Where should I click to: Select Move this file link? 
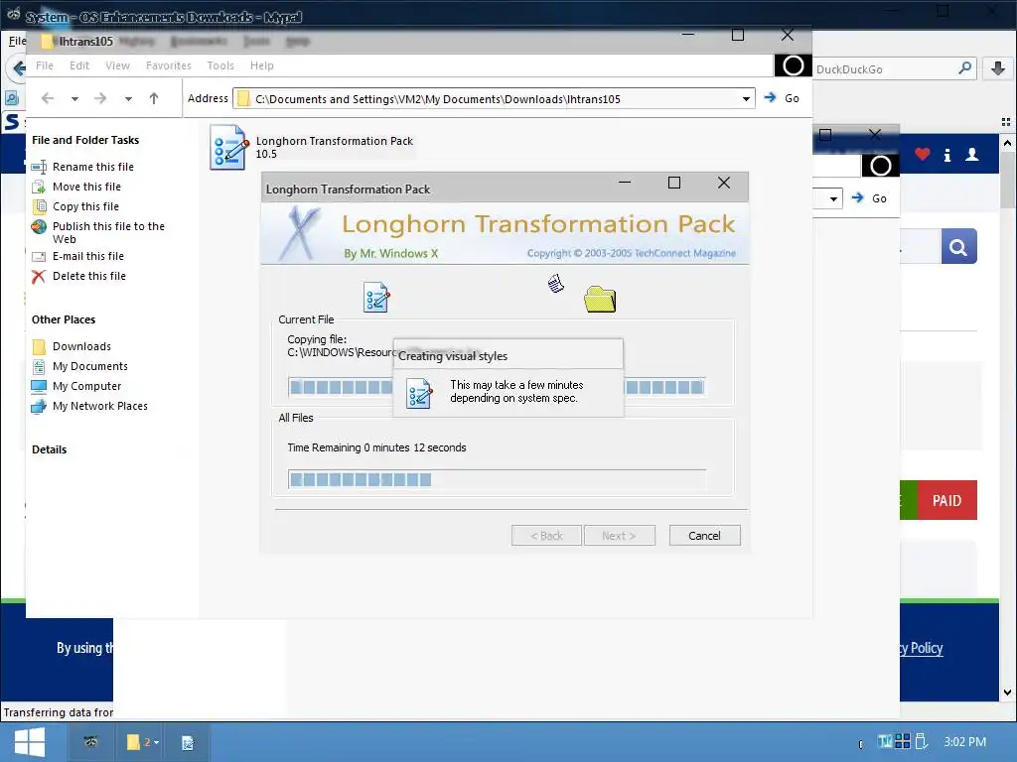click(x=86, y=187)
